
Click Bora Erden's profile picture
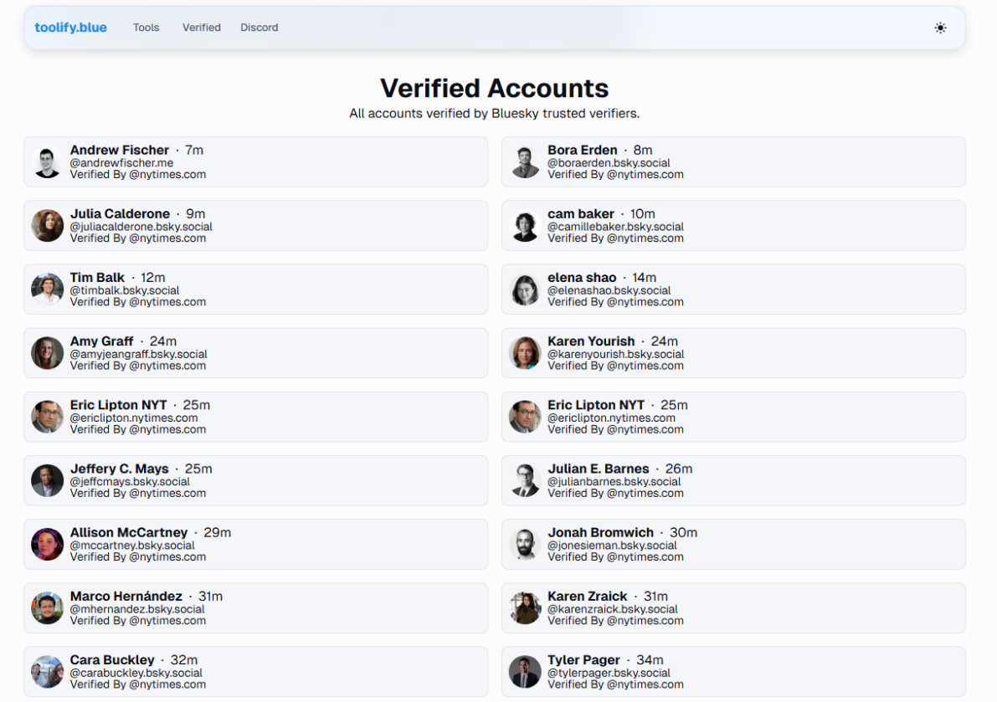pyautogui.click(x=525, y=162)
